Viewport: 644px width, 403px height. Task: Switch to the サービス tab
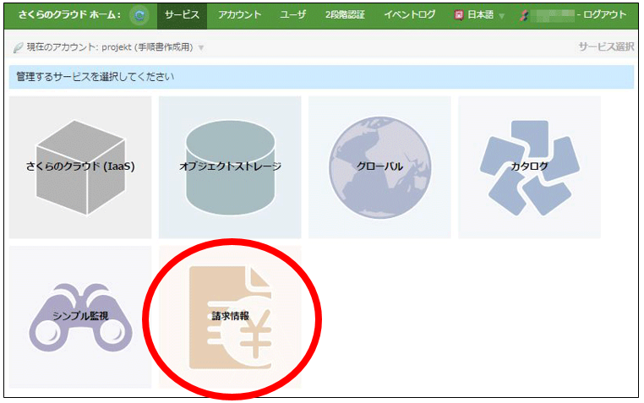(x=182, y=15)
